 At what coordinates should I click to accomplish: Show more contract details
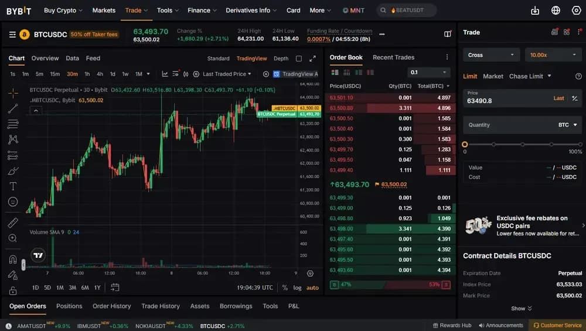[x=522, y=308]
